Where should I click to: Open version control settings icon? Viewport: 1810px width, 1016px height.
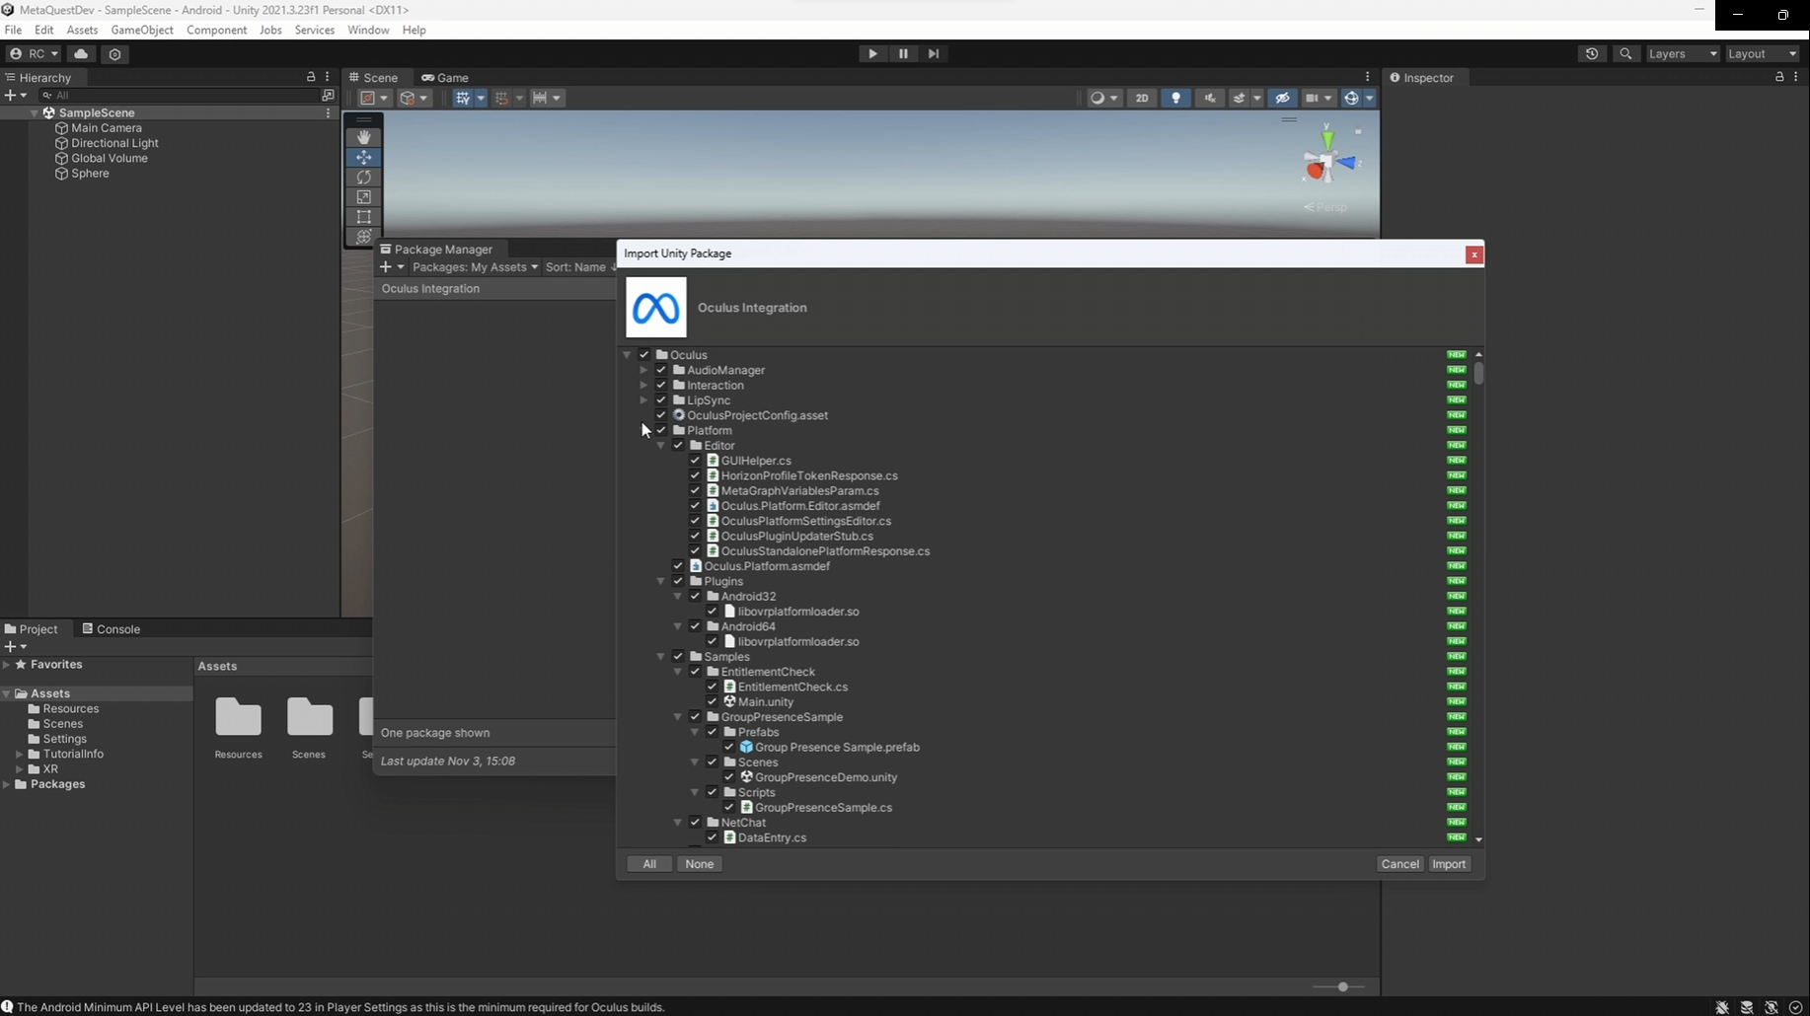tap(114, 54)
